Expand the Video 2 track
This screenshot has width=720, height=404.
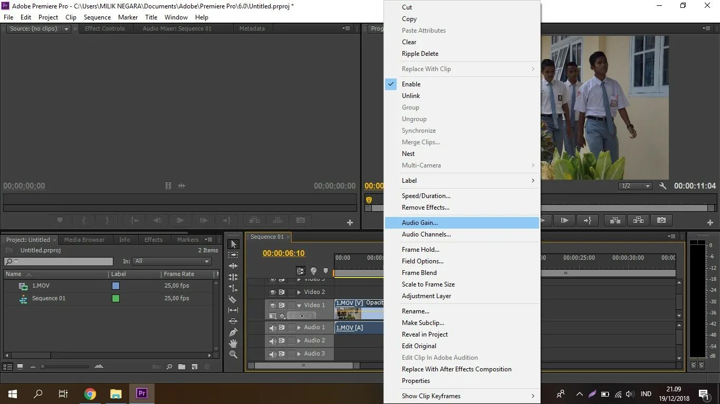click(299, 292)
